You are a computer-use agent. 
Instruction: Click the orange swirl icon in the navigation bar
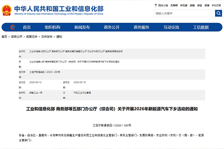click(13, 27)
